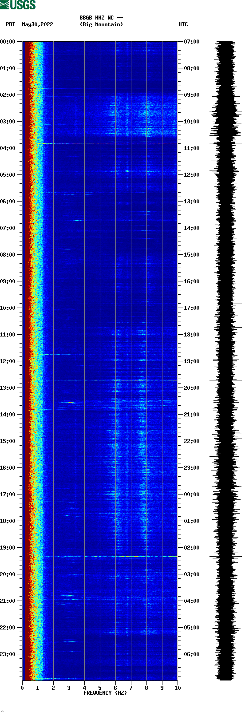Click the 06:00 UTC time label

[x=191, y=654]
